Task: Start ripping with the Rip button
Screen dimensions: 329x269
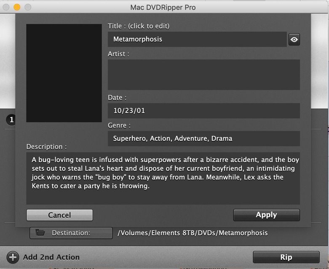Action: (x=286, y=257)
